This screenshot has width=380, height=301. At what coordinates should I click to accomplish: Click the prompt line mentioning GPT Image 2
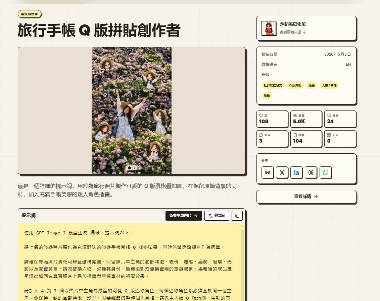pos(78,233)
